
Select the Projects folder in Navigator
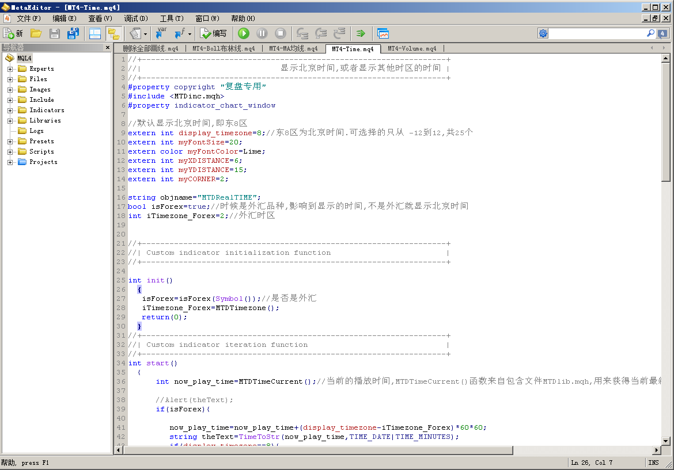click(43, 162)
